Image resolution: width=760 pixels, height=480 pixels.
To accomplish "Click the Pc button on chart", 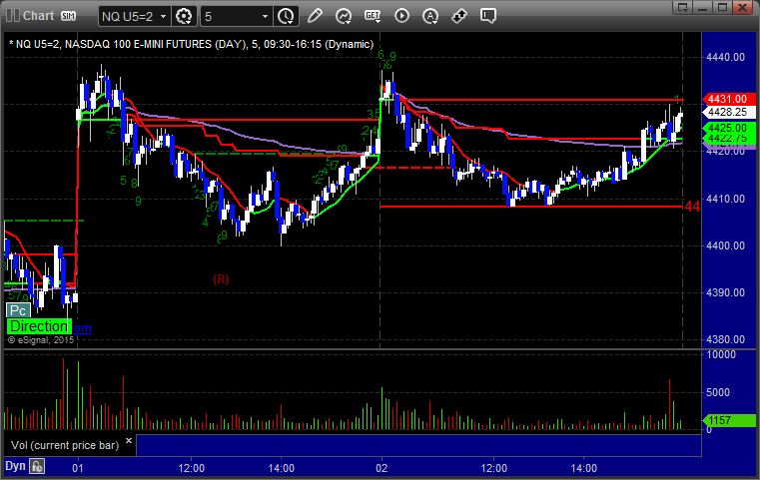I will tap(18, 310).
